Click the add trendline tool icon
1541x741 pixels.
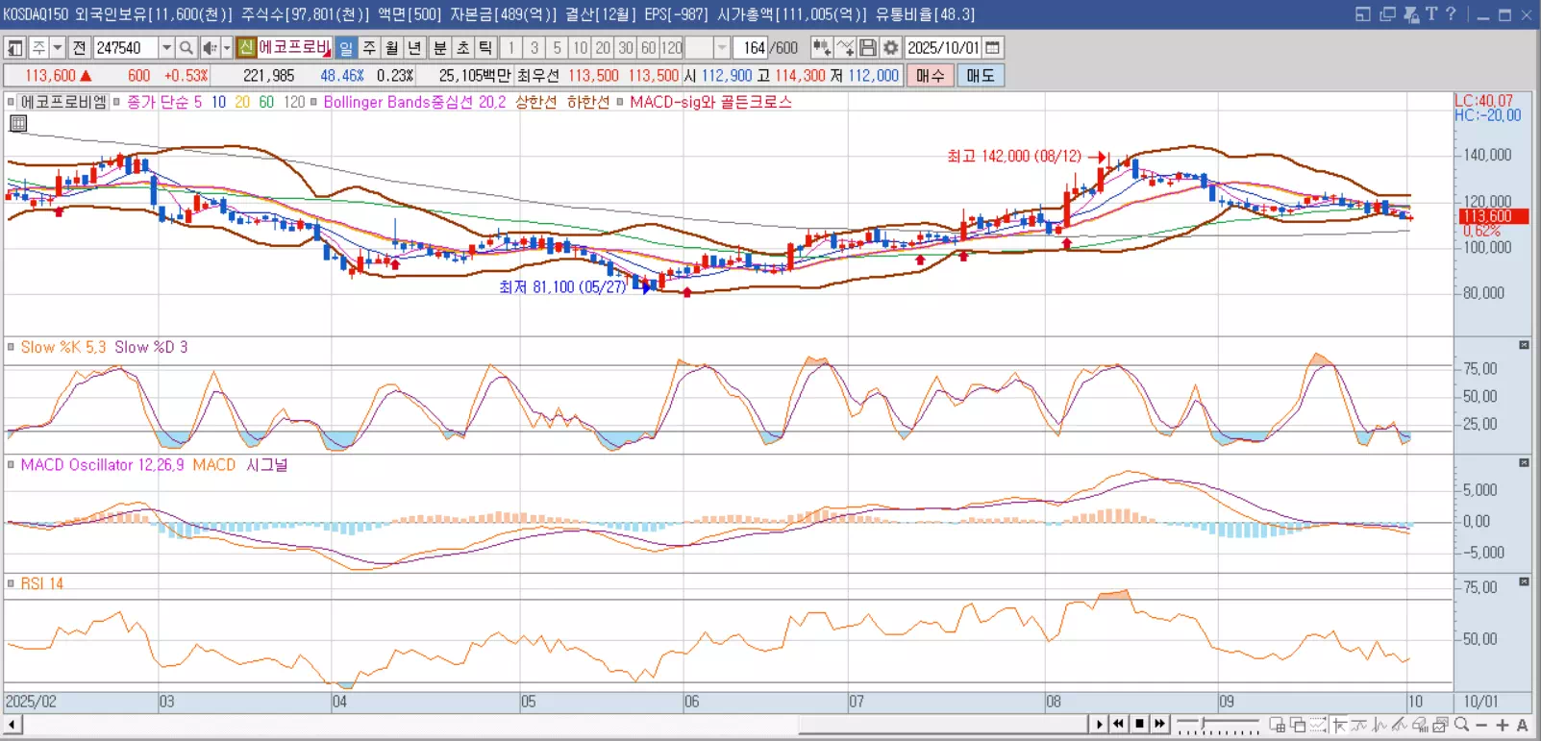click(x=845, y=47)
